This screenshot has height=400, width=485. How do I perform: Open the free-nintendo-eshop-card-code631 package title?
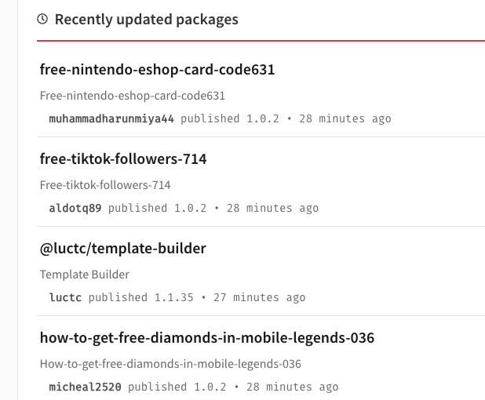point(157,70)
